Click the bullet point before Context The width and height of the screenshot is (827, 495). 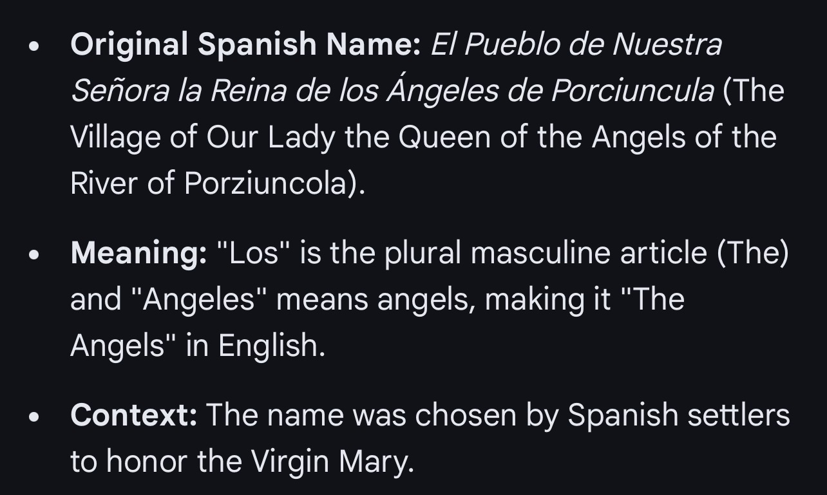pyautogui.click(x=35, y=417)
